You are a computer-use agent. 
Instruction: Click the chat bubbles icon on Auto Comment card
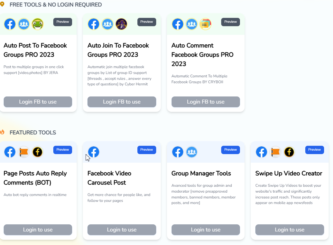[x=205, y=24]
